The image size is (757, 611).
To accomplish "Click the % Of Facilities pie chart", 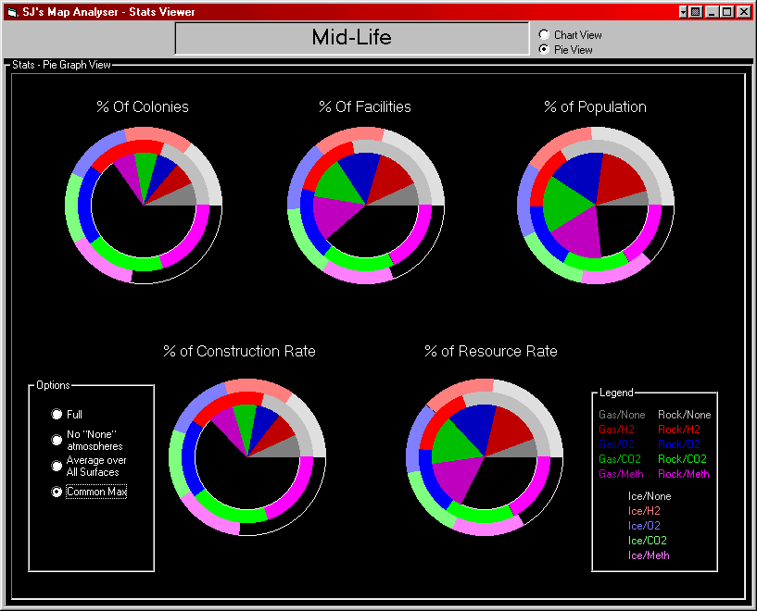I will pos(365,205).
